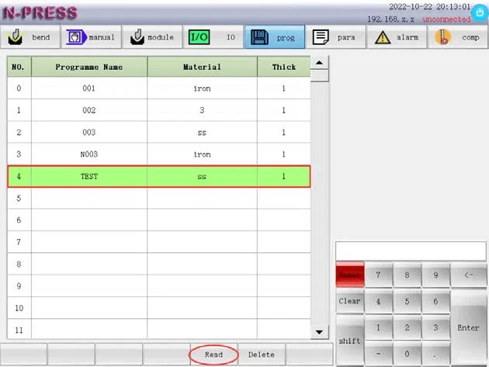489x367 pixels.
Task: Click the Programme Name column header
Action: coord(89,67)
